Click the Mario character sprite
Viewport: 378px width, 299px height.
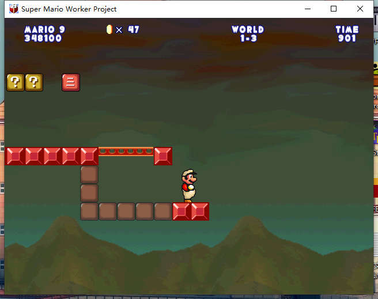tap(189, 186)
